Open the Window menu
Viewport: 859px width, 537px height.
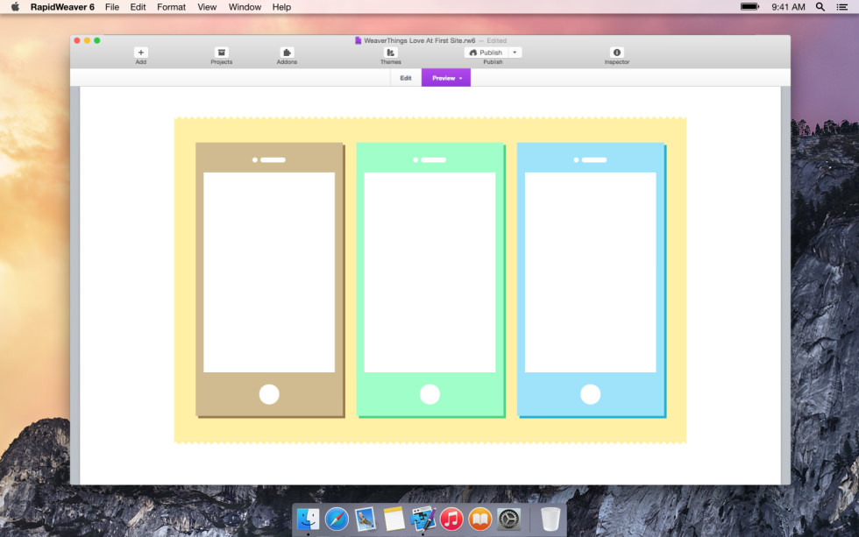[x=245, y=7]
